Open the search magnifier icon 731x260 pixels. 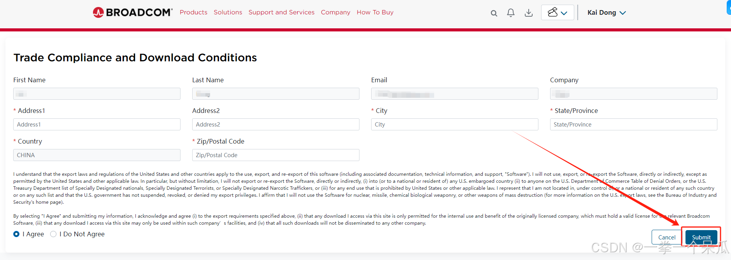(494, 13)
